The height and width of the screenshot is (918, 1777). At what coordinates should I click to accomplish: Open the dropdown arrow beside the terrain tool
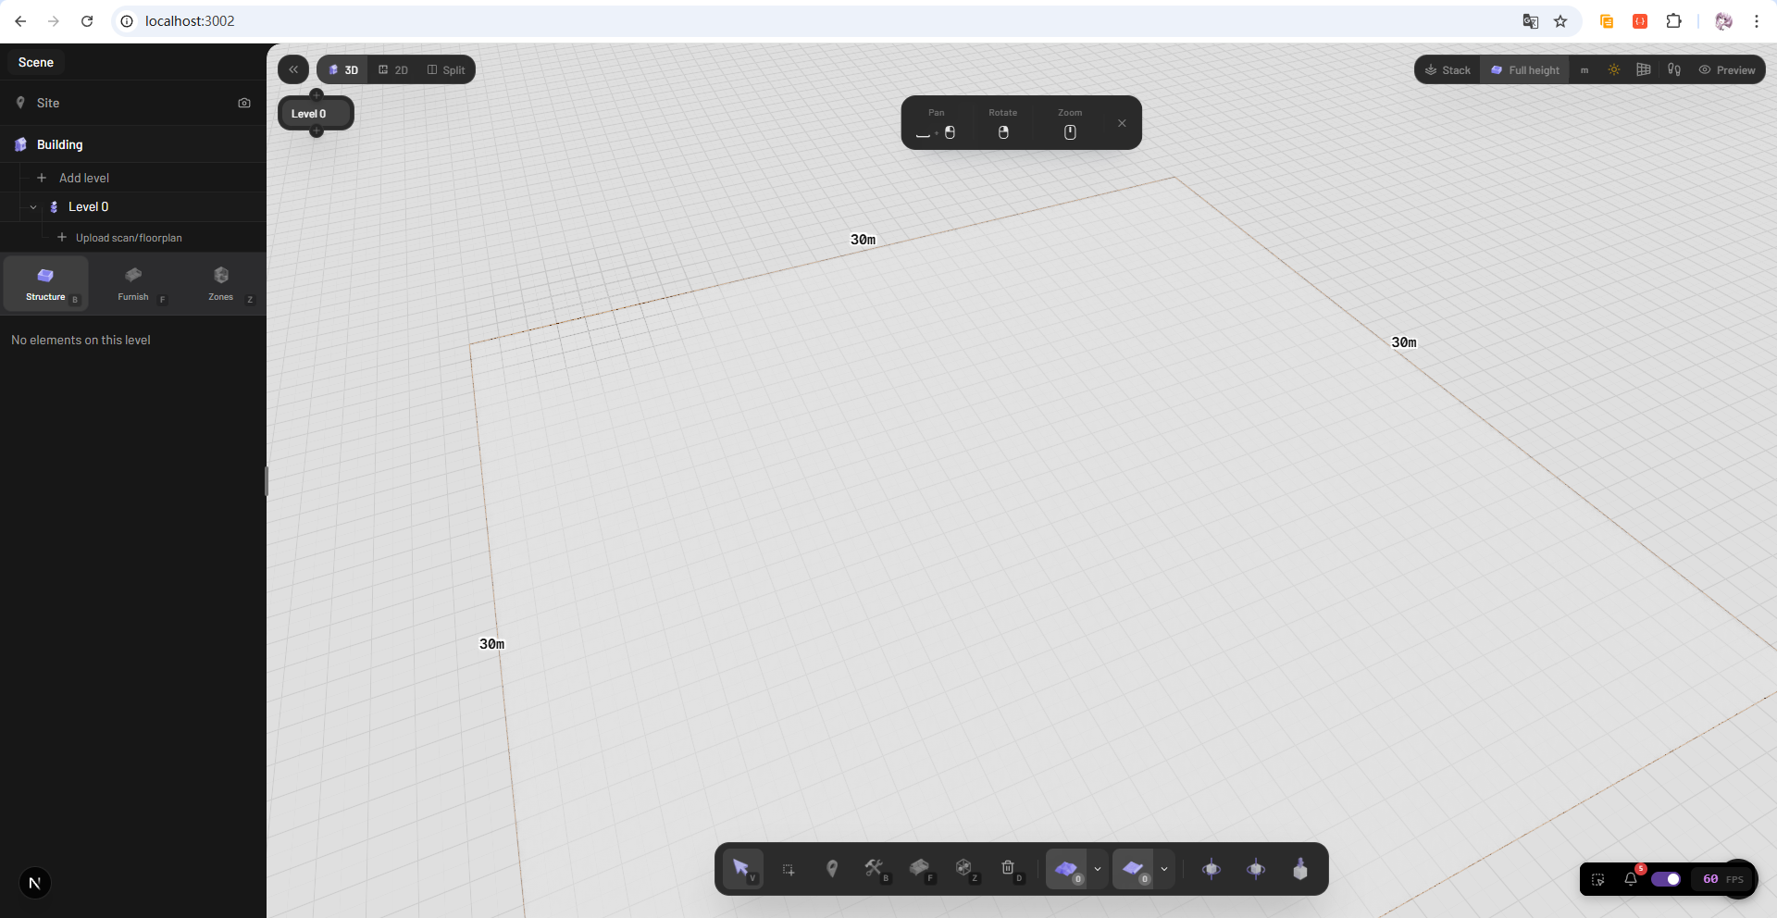point(1098,869)
